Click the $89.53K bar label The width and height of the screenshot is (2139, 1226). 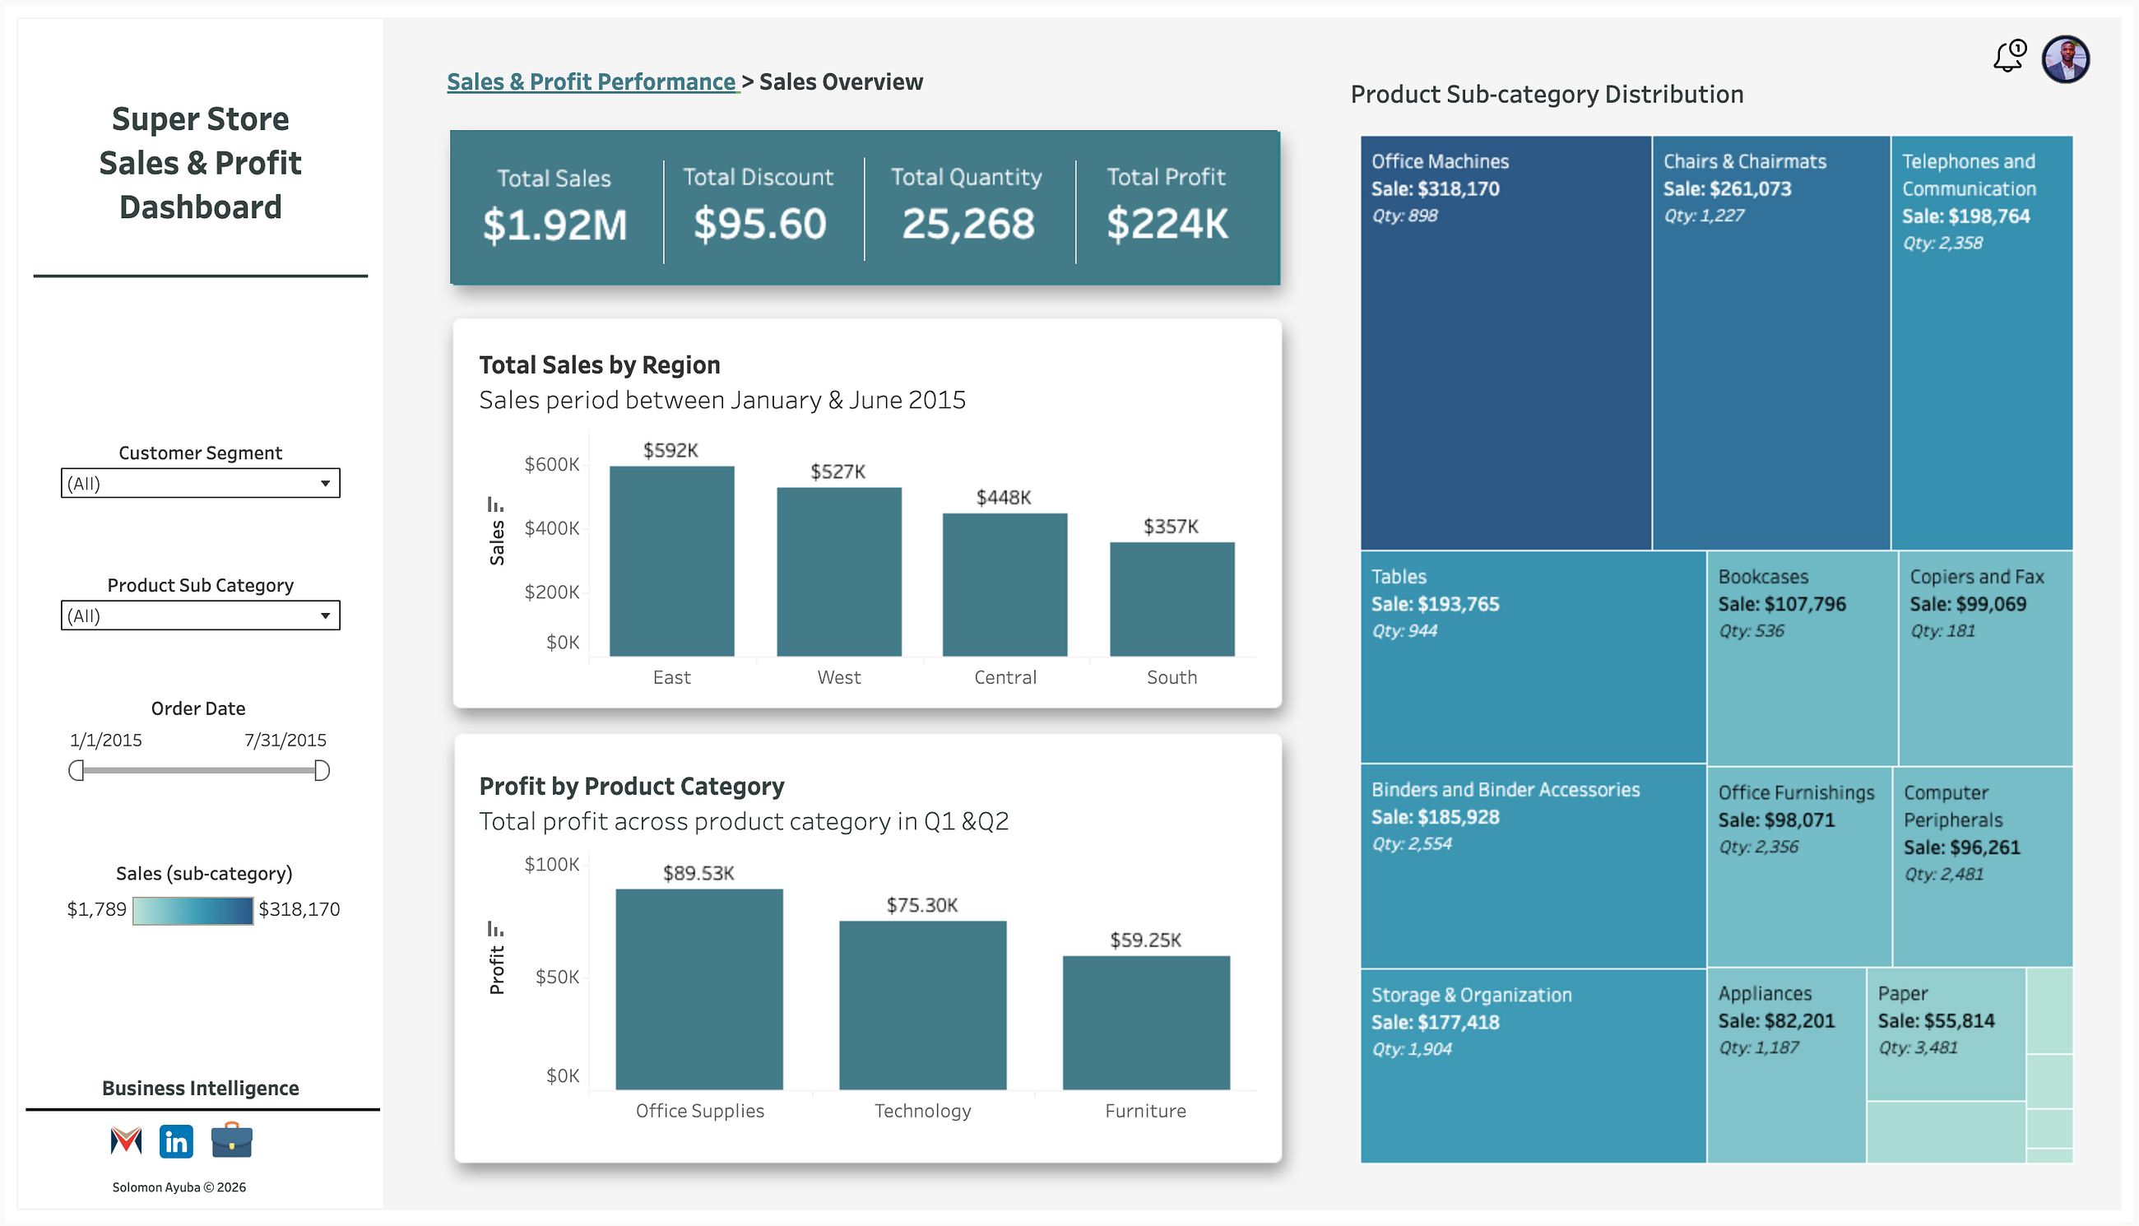pos(698,873)
